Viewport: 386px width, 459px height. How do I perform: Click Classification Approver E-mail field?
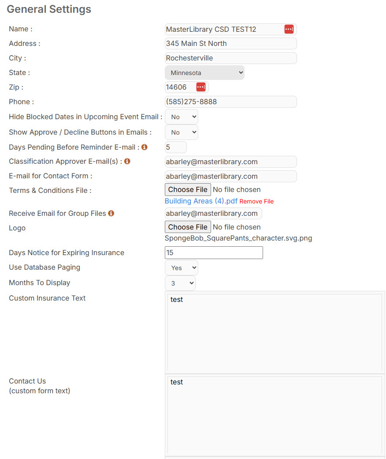[x=231, y=162]
